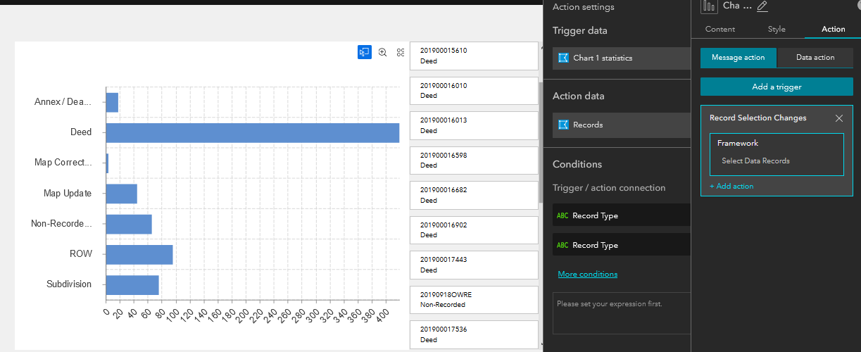Select list record 201900017443
This screenshot has width=861, height=352.
point(474,265)
